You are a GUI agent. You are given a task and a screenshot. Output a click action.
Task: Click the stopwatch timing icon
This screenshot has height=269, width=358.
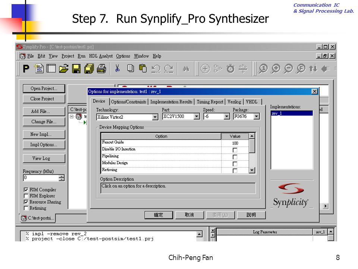click(x=230, y=68)
